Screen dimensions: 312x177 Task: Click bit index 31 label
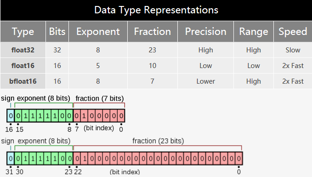(9, 171)
